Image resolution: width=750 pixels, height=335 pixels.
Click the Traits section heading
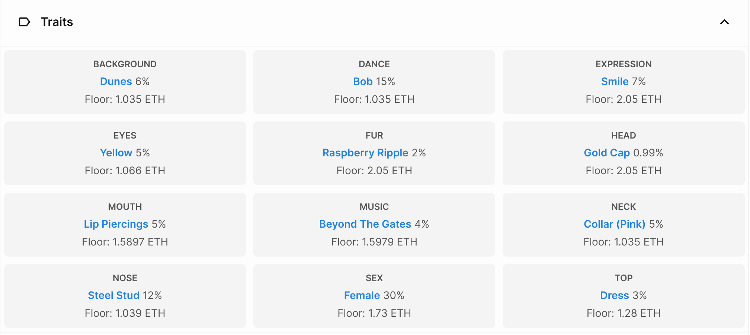coord(57,22)
